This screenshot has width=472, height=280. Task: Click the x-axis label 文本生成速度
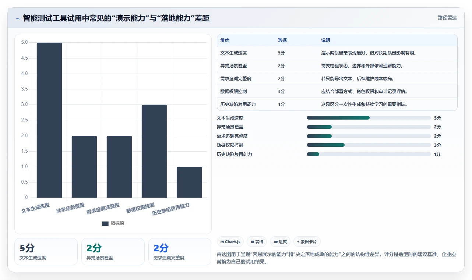35,208
